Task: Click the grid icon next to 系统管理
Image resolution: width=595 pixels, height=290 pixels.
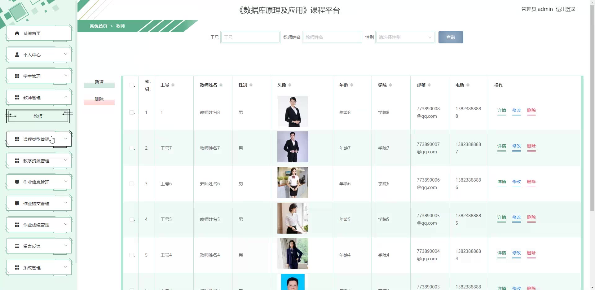Action: pyautogui.click(x=17, y=267)
